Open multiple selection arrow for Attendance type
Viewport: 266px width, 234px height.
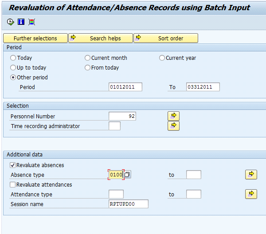click(x=251, y=194)
